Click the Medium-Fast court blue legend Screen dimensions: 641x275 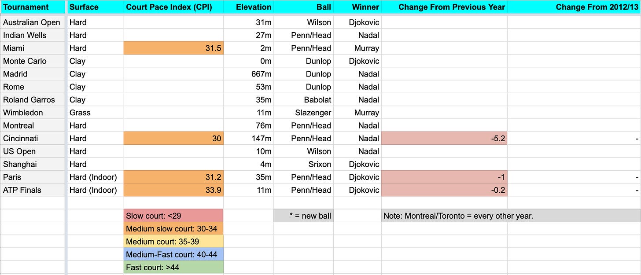[173, 254]
